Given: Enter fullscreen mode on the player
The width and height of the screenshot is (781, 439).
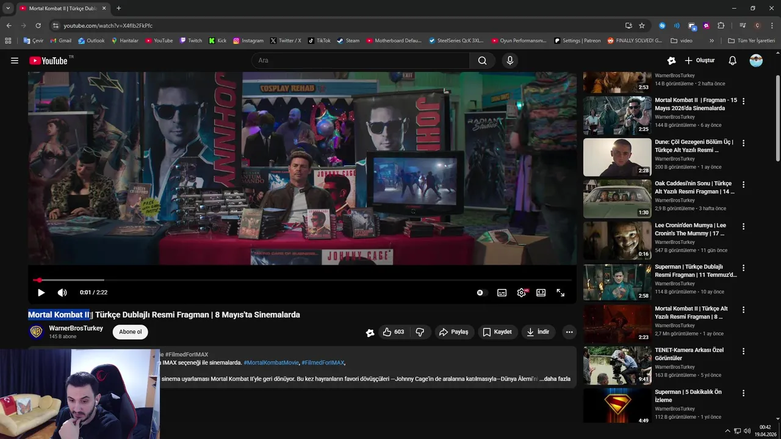Looking at the screenshot, I should coord(560,293).
